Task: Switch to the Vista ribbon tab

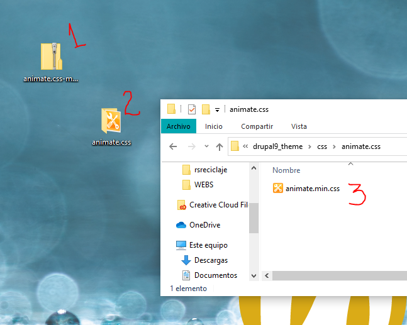Action: 299,126
